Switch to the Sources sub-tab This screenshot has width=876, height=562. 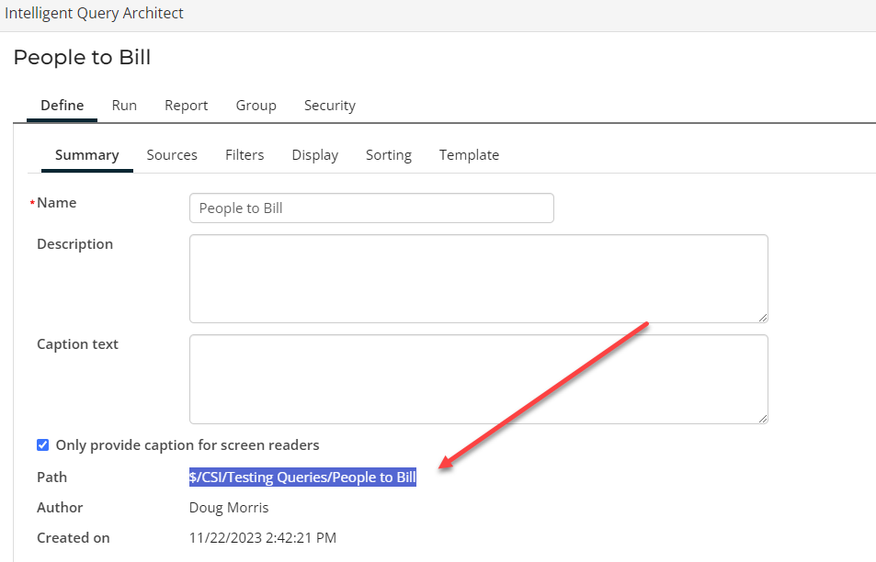pos(172,155)
